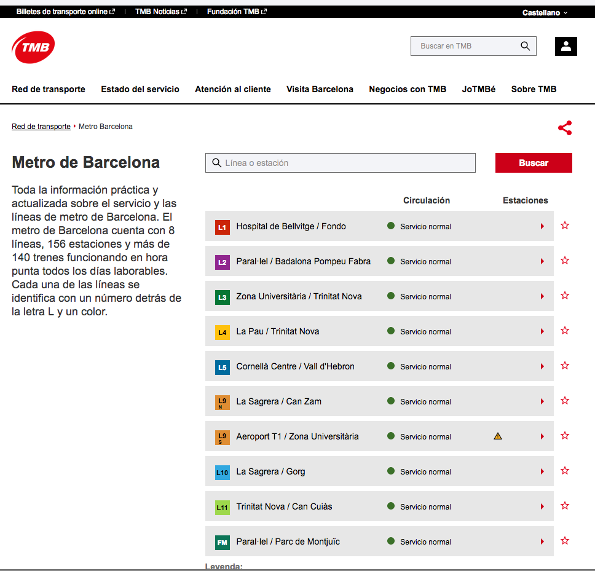Click the warning triangle on Aeroport T1 row
595x571 pixels.
(498, 436)
